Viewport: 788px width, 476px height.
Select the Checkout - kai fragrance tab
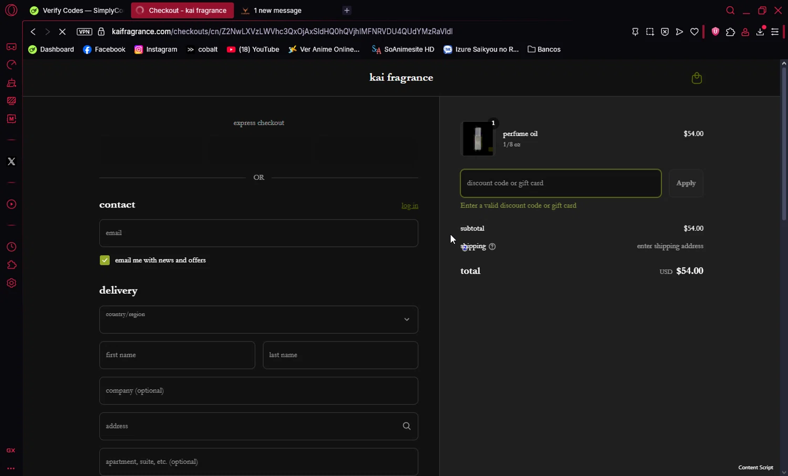click(182, 11)
